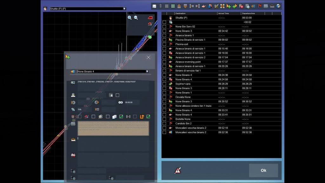Select the Piscina Binario di servizio 1 row

221,40
